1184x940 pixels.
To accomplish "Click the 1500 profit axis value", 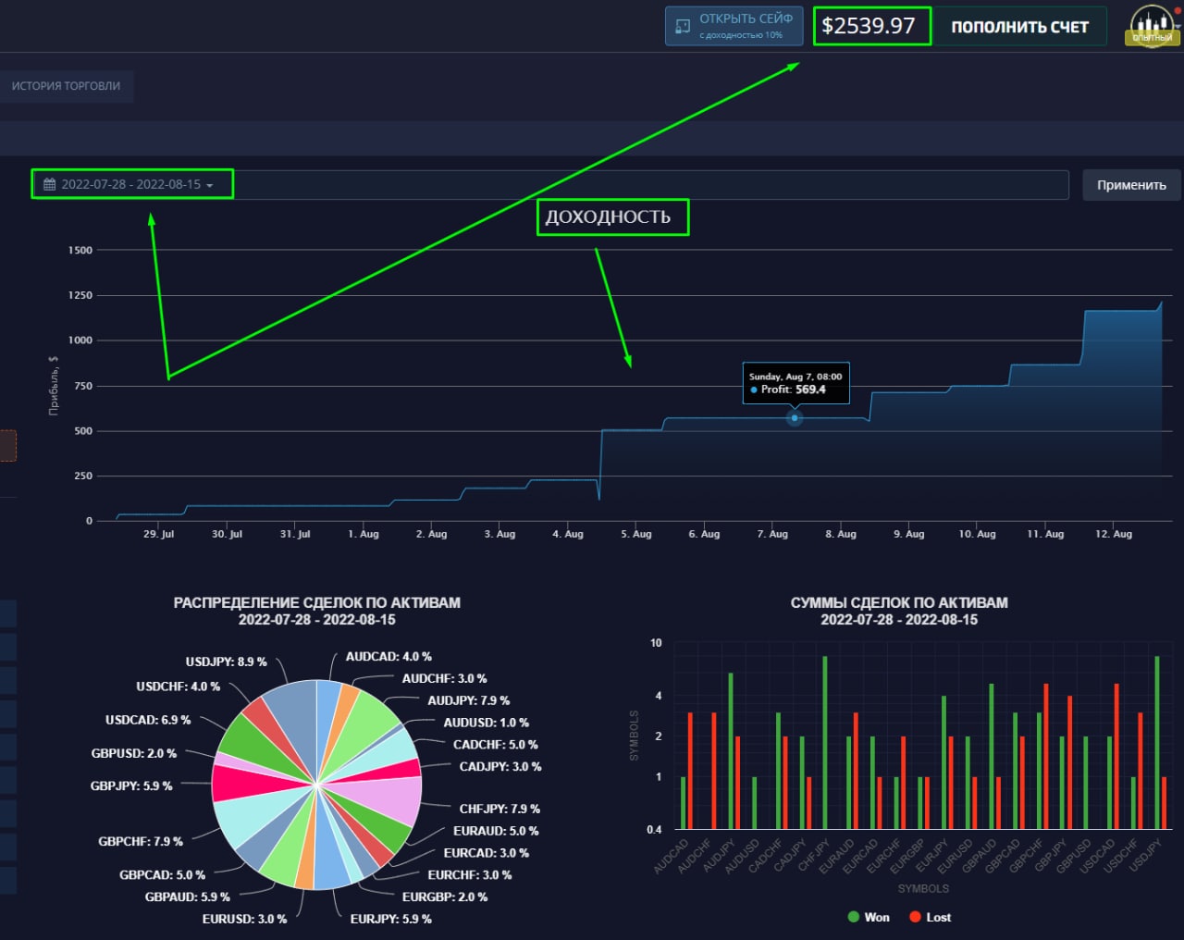I will click(80, 250).
